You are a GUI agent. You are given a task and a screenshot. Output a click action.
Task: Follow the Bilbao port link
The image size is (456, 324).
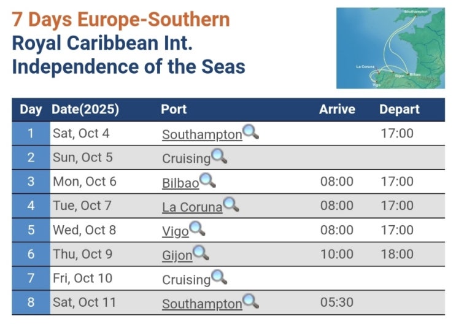[180, 183]
